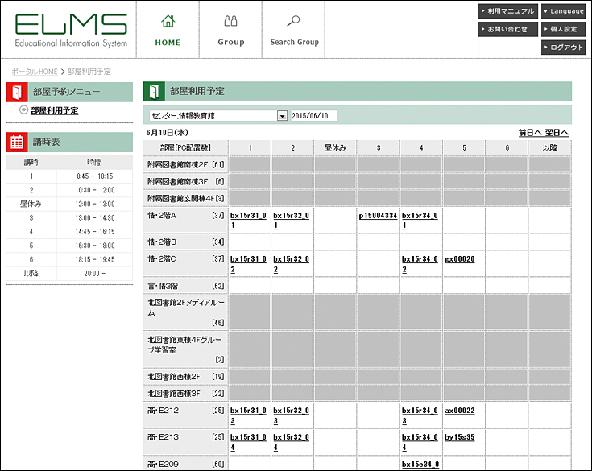
Task: Select the Group tab label
Action: point(231,42)
